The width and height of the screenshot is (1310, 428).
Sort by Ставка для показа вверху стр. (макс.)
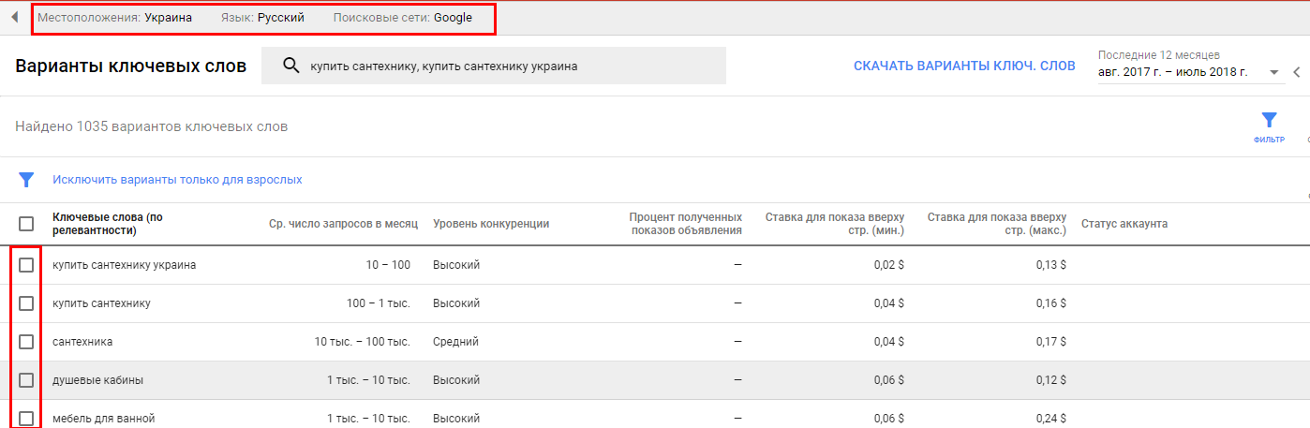(x=997, y=224)
